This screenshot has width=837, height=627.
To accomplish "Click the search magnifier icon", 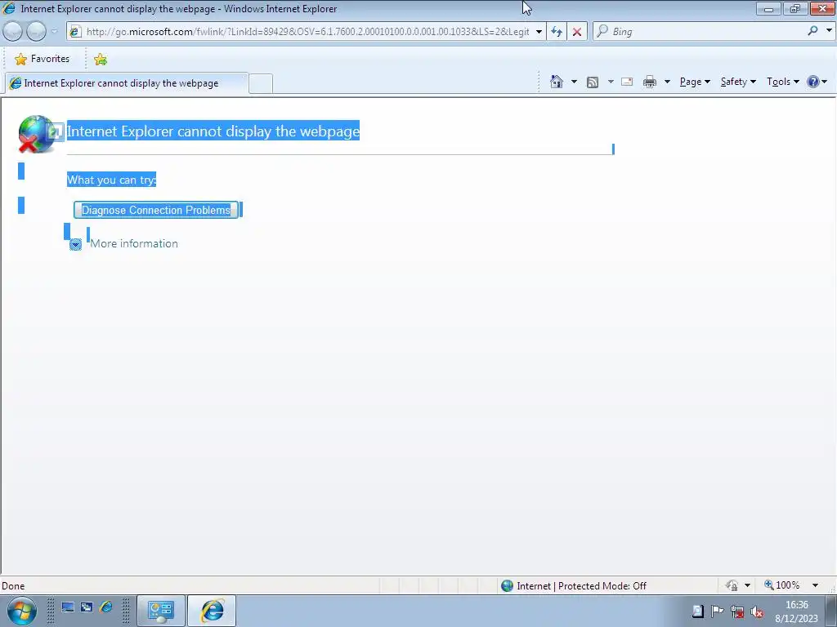I will [812, 31].
